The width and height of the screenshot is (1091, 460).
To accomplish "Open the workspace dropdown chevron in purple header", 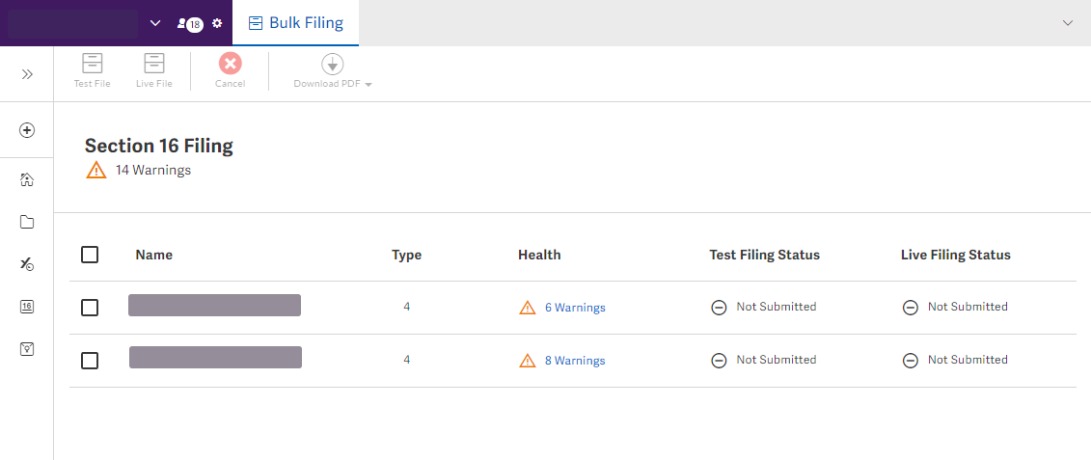I will [x=155, y=23].
